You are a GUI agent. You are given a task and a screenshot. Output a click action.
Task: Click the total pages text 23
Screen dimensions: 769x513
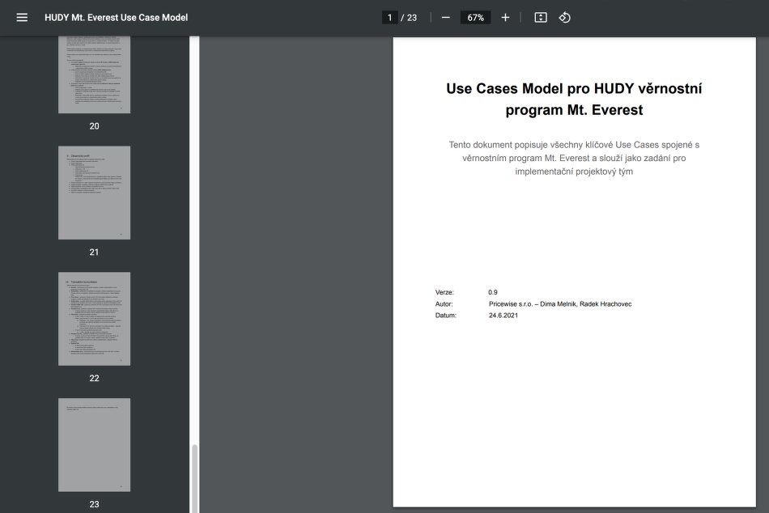click(x=412, y=18)
